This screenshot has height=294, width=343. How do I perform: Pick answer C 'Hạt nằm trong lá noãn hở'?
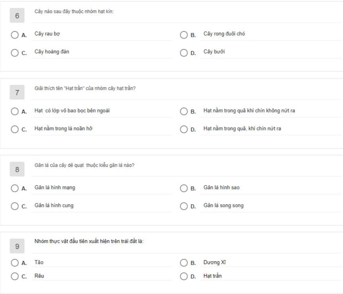[14, 129]
